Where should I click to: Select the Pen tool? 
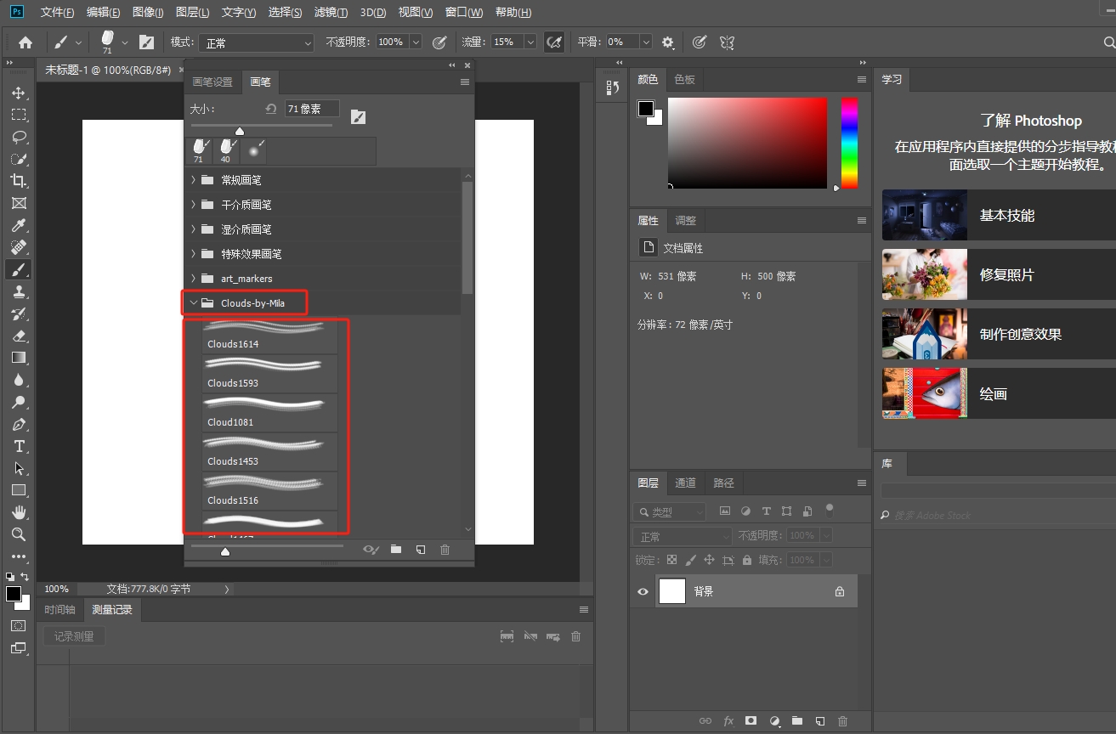(x=19, y=424)
